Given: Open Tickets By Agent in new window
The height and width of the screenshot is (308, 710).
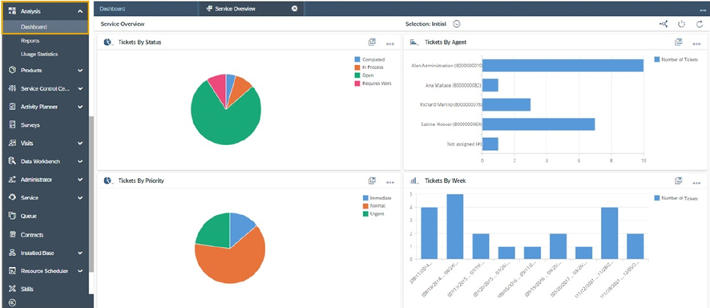Looking at the screenshot, I should click(678, 42).
